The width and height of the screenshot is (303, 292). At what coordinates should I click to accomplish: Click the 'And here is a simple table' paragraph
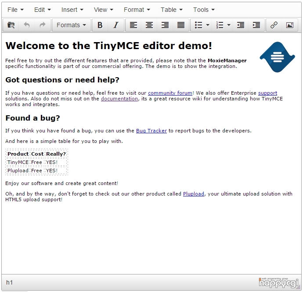(64, 141)
